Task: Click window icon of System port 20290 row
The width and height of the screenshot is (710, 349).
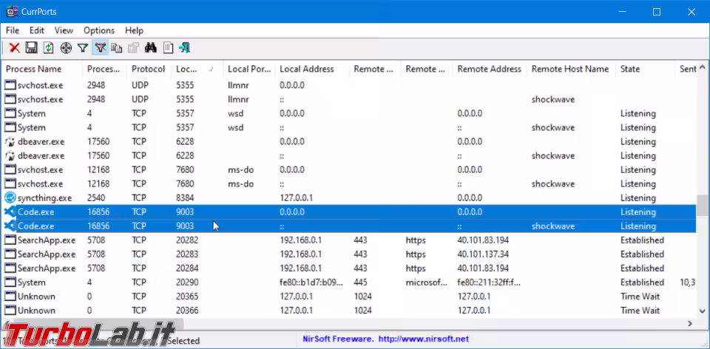Action: click(x=10, y=282)
